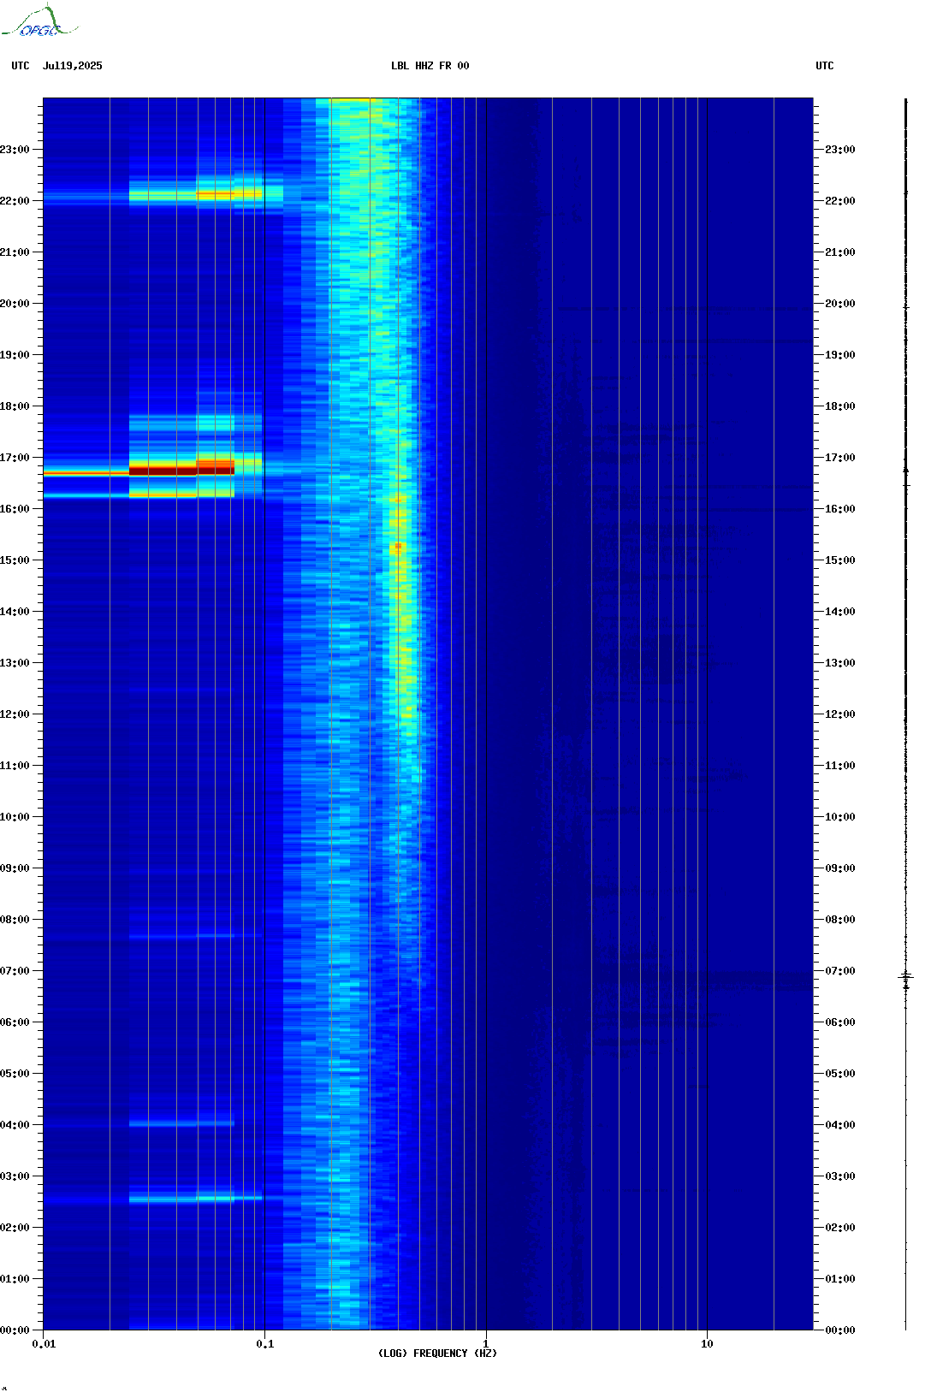Click the cyan low-frequency streak near 02:30
Image resolution: width=943 pixels, height=1398 pixels.
point(196,1199)
